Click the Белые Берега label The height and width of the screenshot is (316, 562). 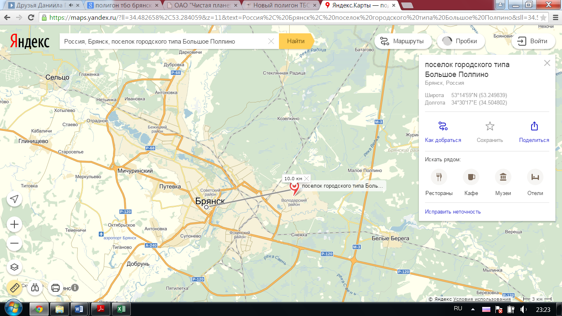pos(390,238)
